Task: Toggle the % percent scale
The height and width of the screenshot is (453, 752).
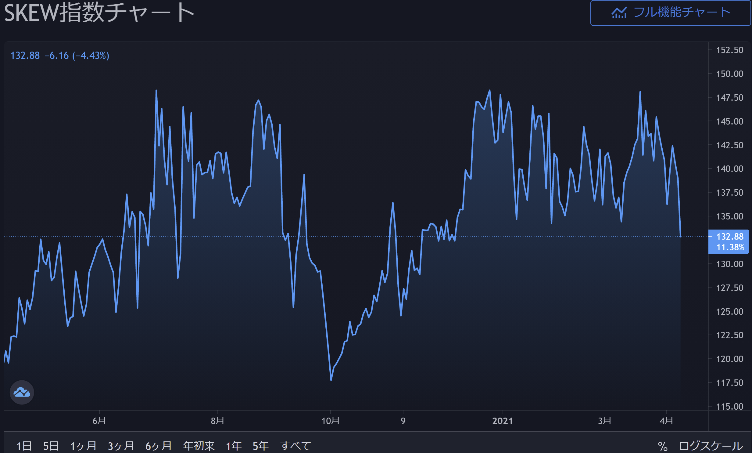Action: [x=662, y=446]
